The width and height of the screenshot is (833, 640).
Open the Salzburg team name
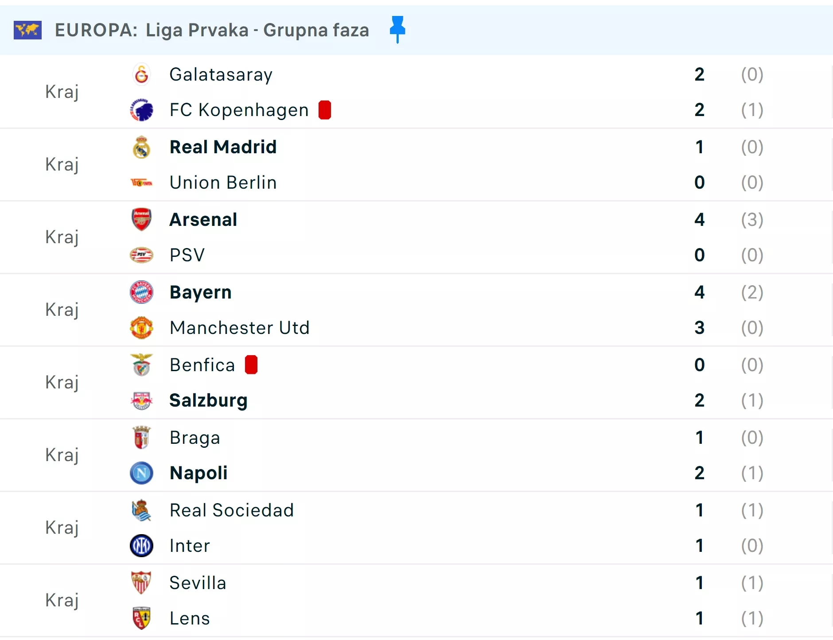tap(208, 400)
